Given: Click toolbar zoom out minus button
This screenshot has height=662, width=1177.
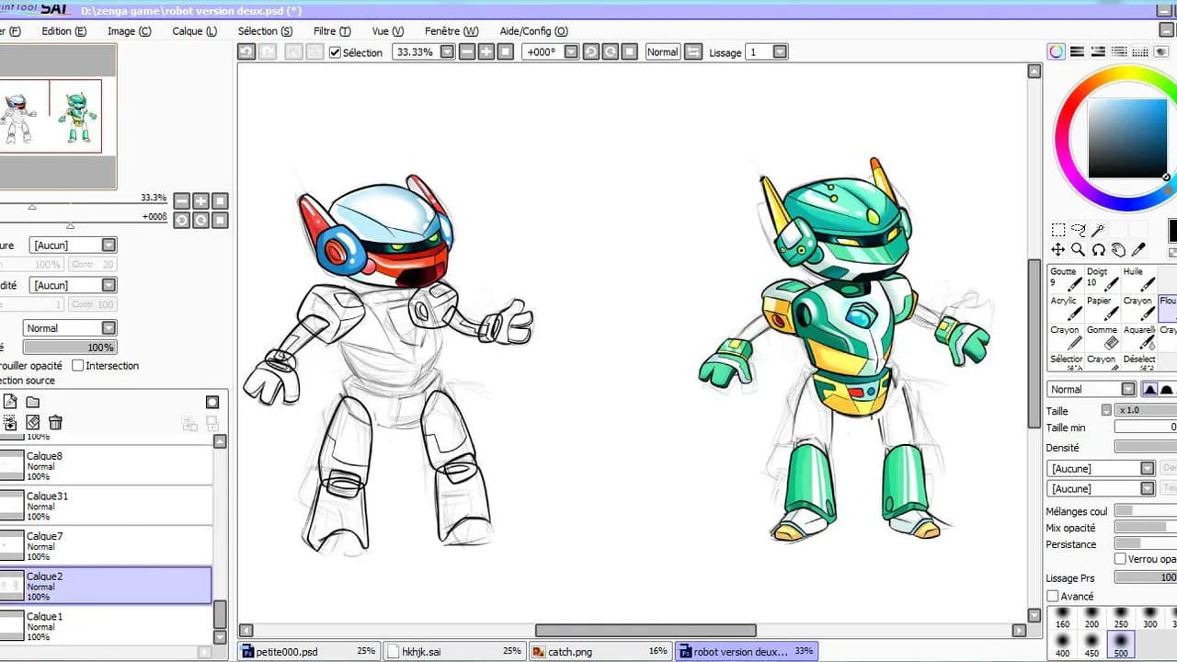Looking at the screenshot, I should 467,52.
